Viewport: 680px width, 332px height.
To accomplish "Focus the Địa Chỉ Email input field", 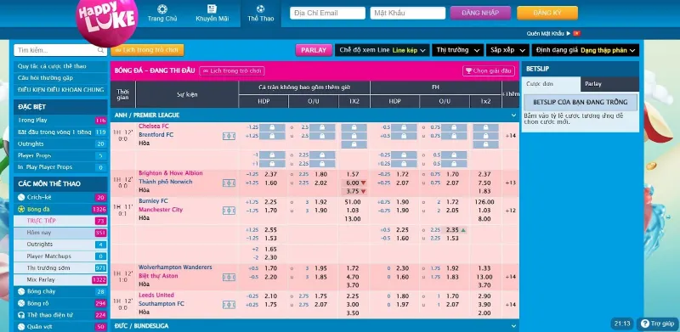I will pos(327,13).
